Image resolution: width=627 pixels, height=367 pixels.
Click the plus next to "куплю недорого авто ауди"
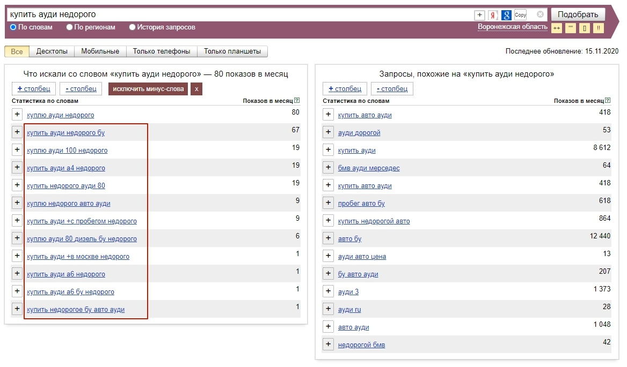click(x=17, y=203)
